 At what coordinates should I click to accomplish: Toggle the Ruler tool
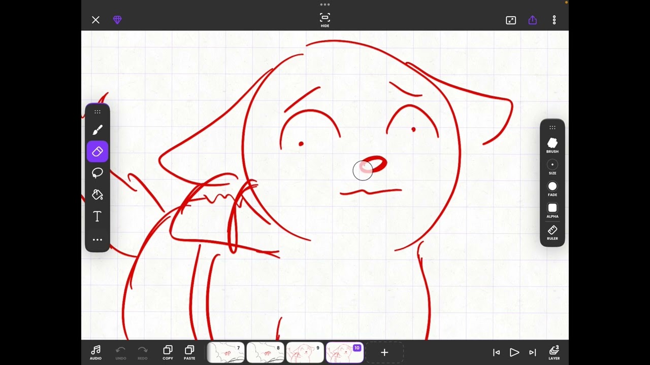click(552, 233)
